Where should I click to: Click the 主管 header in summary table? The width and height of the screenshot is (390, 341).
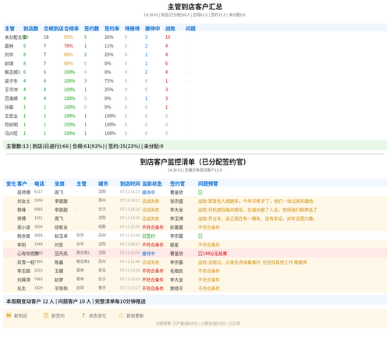[x=9, y=28]
